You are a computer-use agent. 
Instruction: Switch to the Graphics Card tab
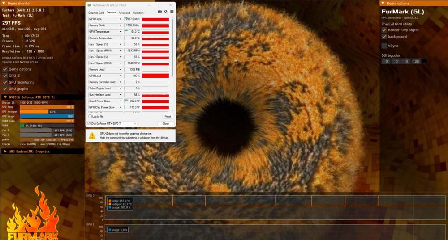(x=96, y=13)
